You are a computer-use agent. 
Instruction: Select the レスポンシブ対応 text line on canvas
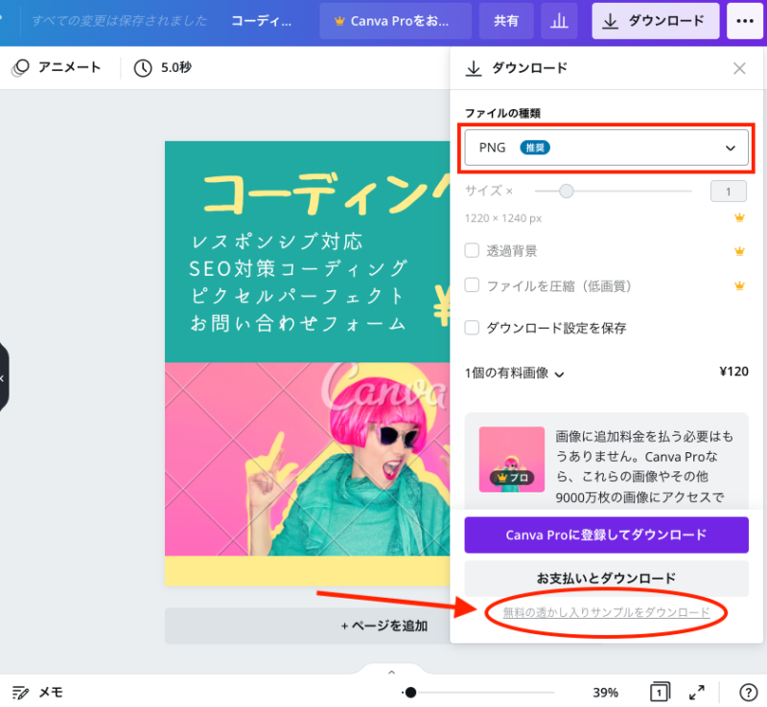point(277,241)
